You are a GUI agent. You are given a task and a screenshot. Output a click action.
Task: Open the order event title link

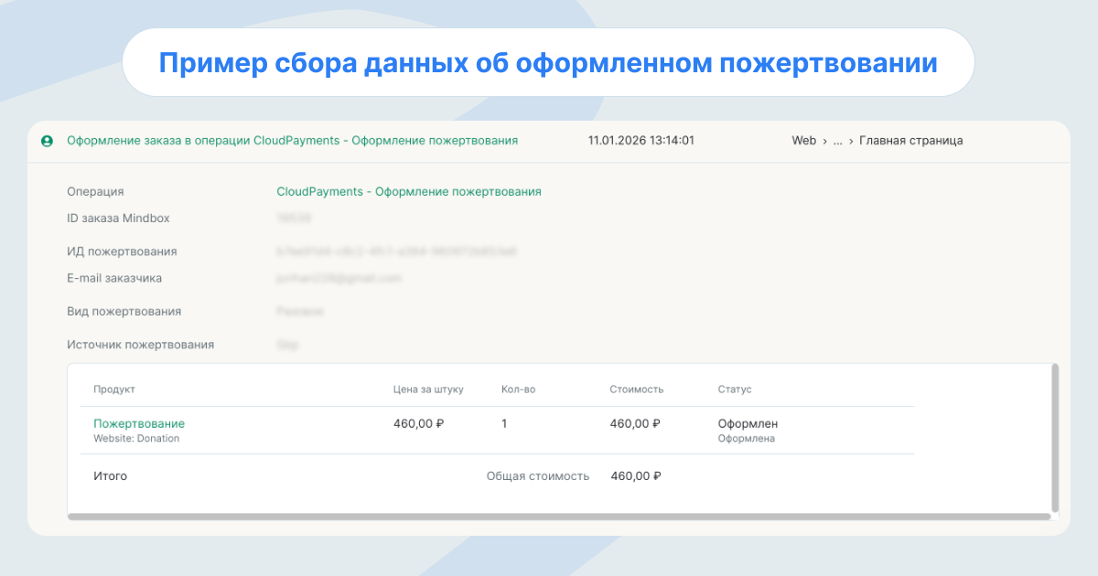coord(293,141)
